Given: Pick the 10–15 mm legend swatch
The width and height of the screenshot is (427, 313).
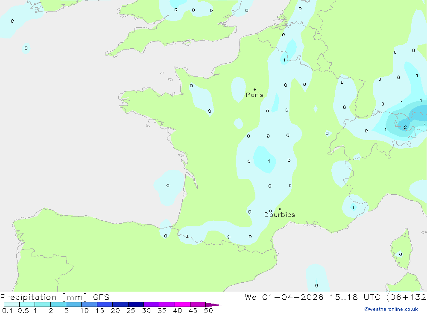Looking at the screenshot, I should tap(89, 304).
